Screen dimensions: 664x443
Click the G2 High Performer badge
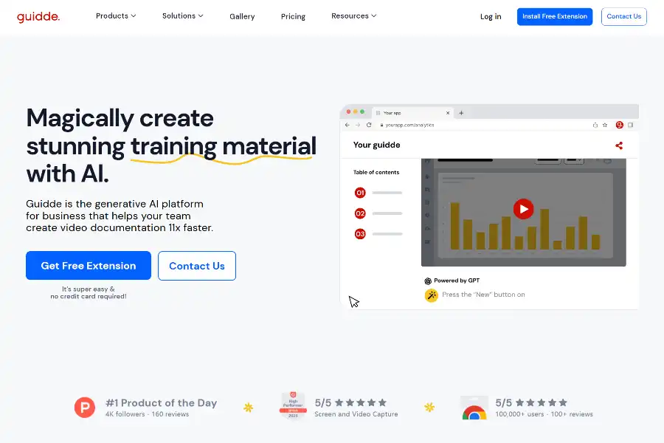click(x=293, y=405)
